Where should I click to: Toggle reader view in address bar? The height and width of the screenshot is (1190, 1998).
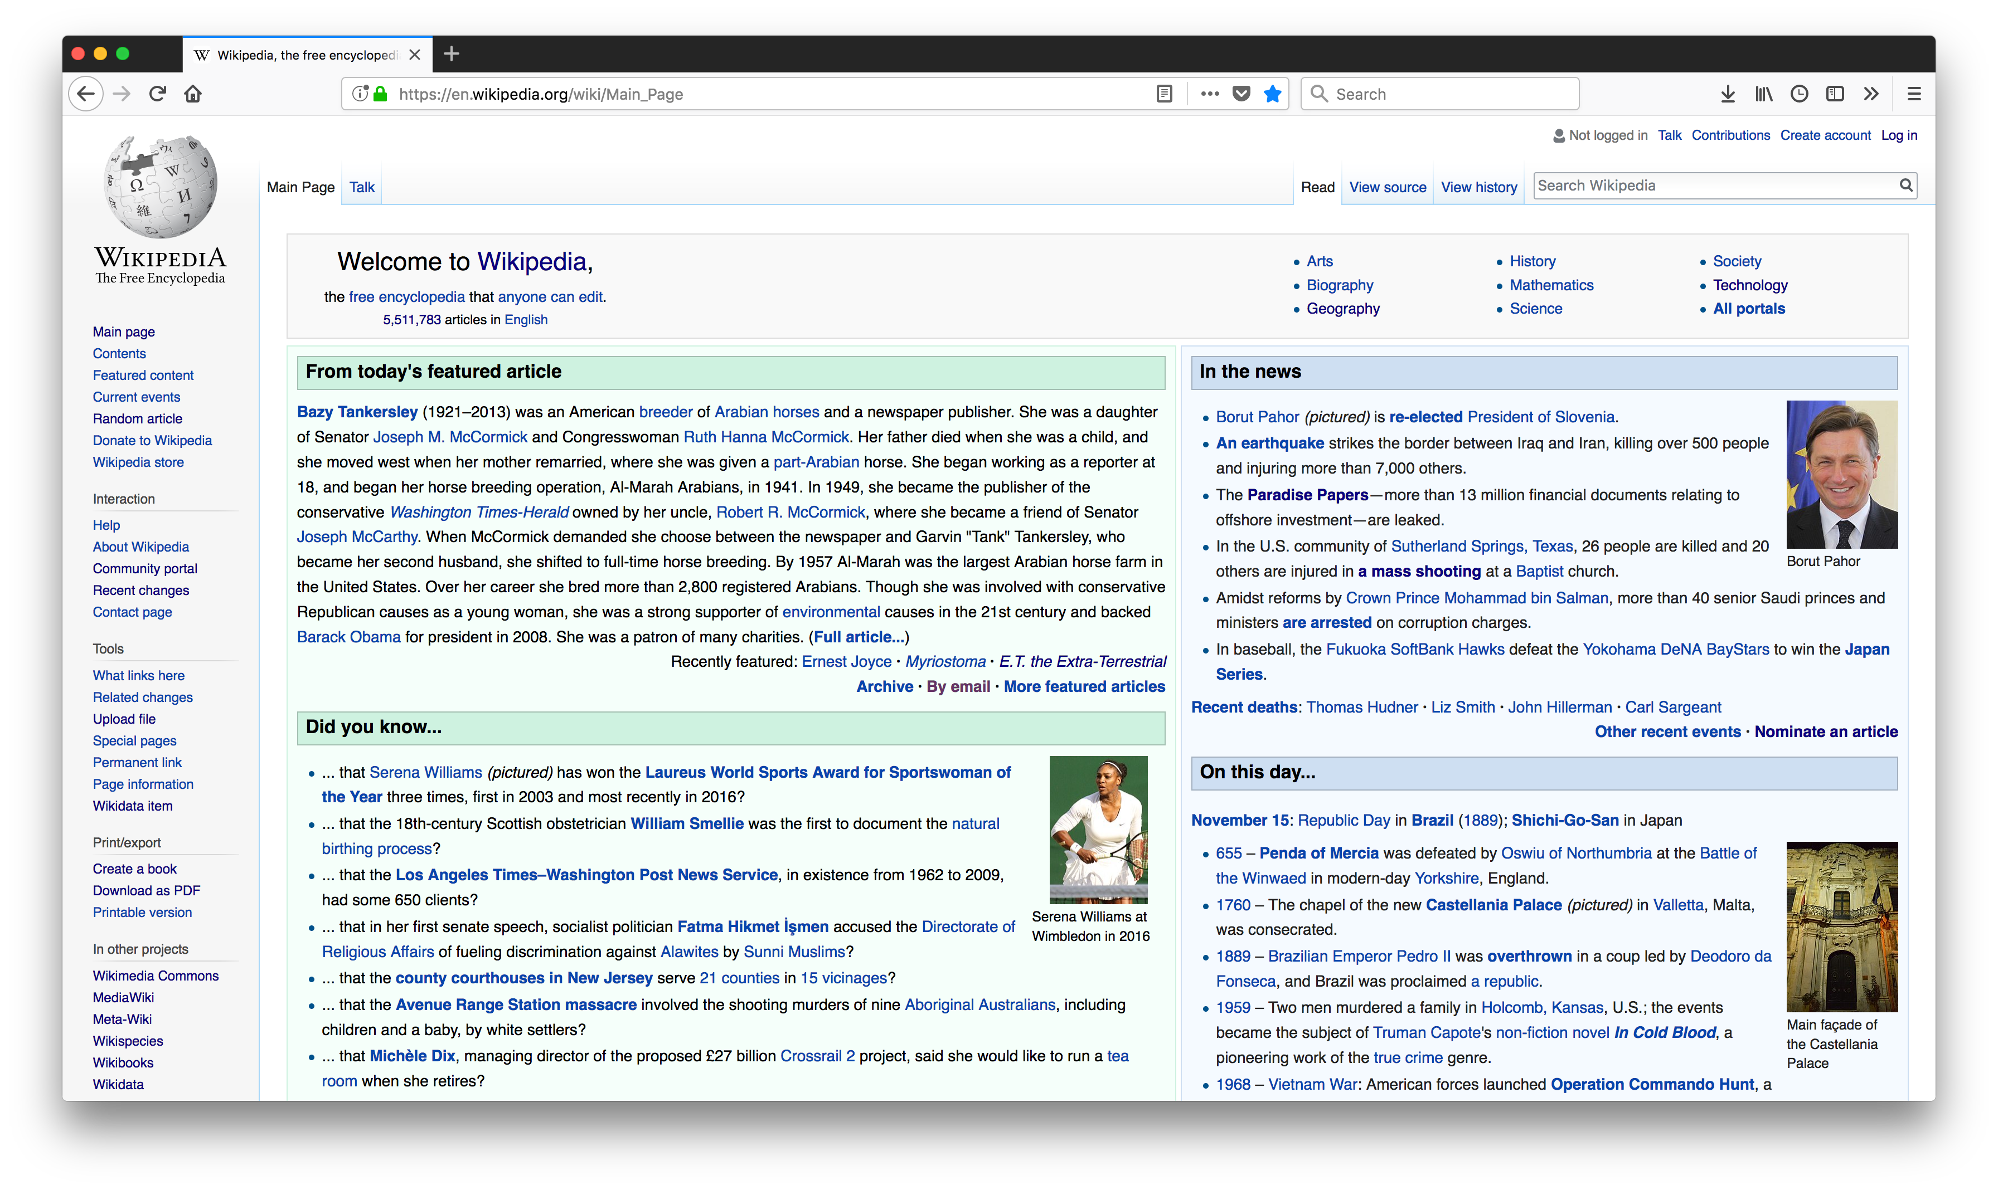point(1165,94)
